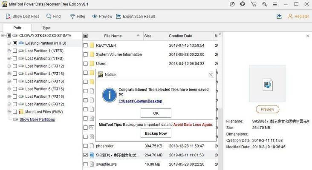
Task: Click the SK2 video file icon
Action: tap(92, 155)
